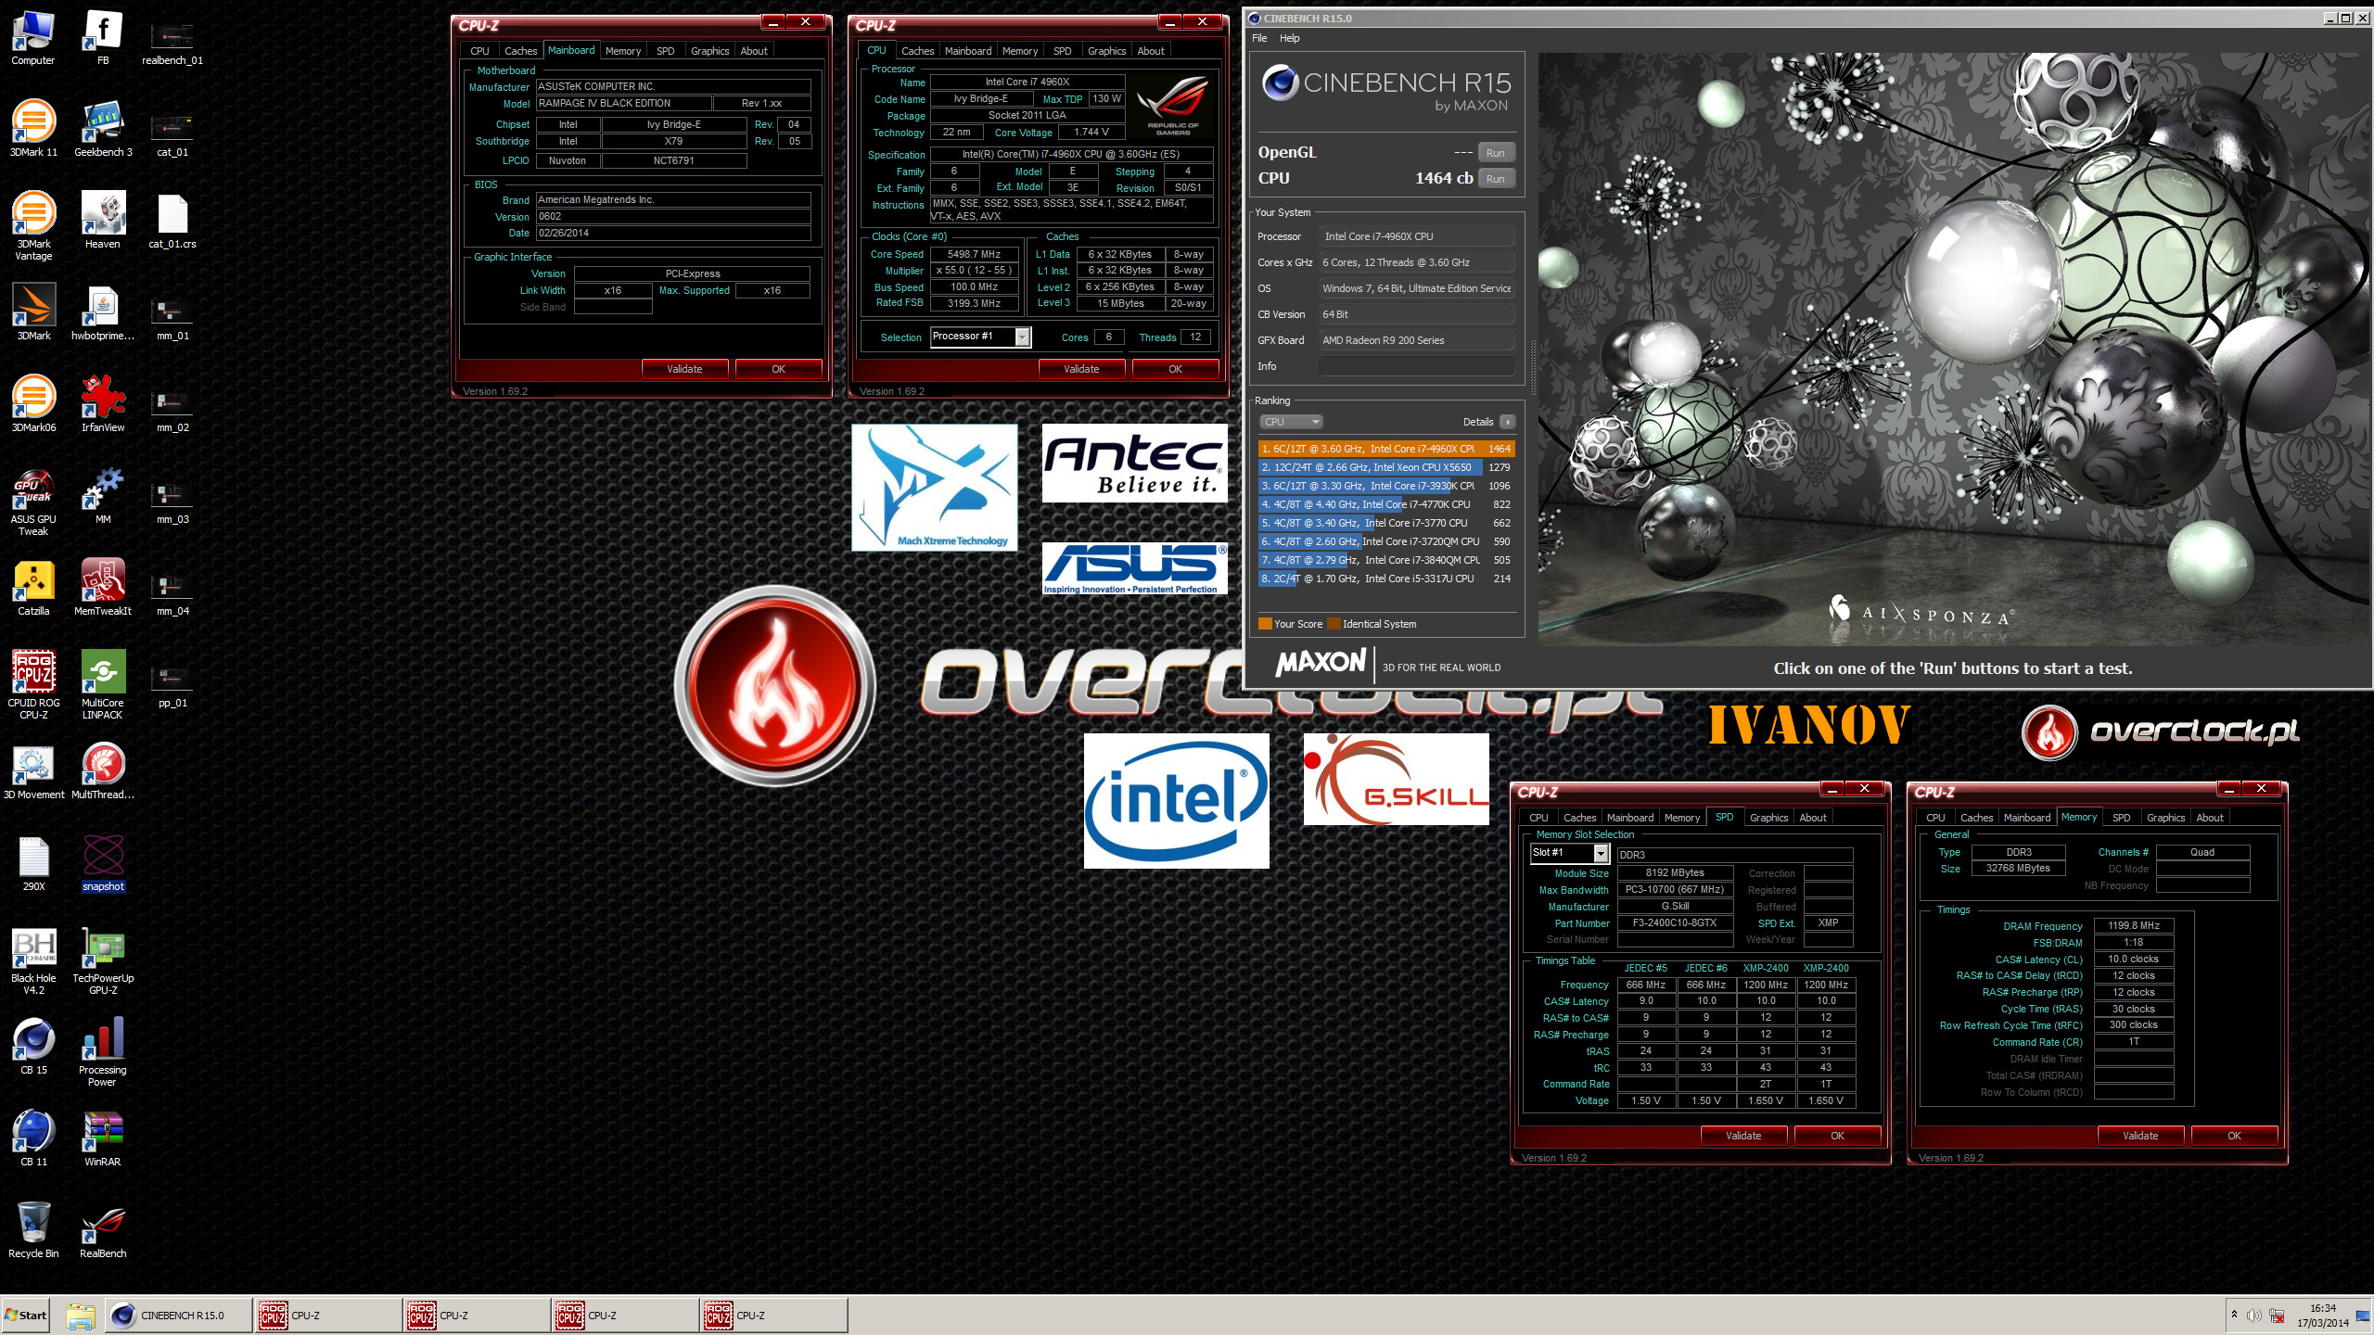Image resolution: width=2374 pixels, height=1335 pixels.
Task: Launch the Heaven benchmark icon
Action: pos(103,222)
